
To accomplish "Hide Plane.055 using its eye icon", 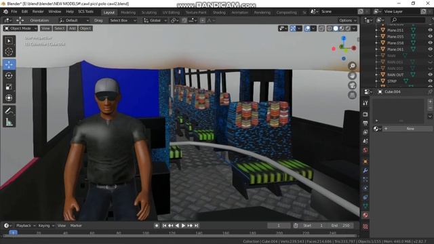I will tap(430, 37).
